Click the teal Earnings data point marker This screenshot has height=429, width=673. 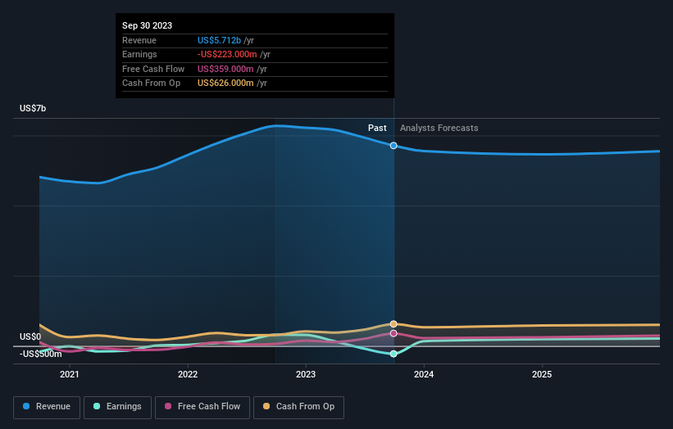pos(393,354)
